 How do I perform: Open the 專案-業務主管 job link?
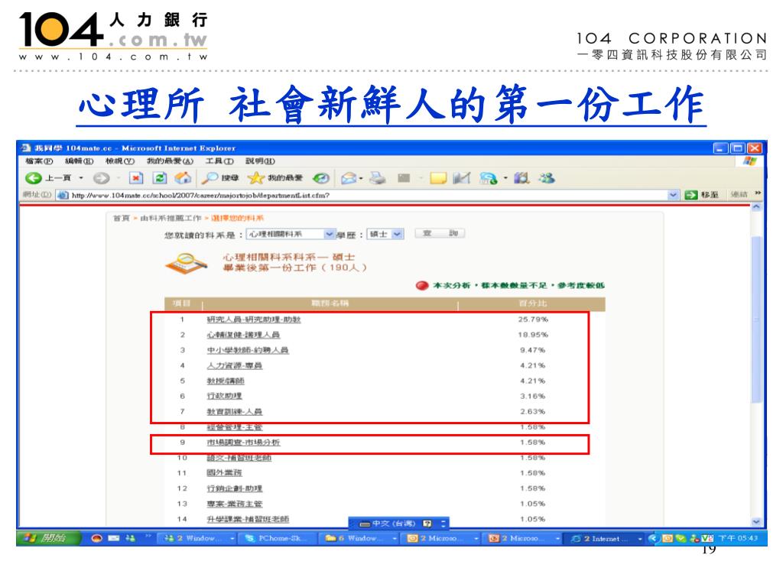pos(234,504)
